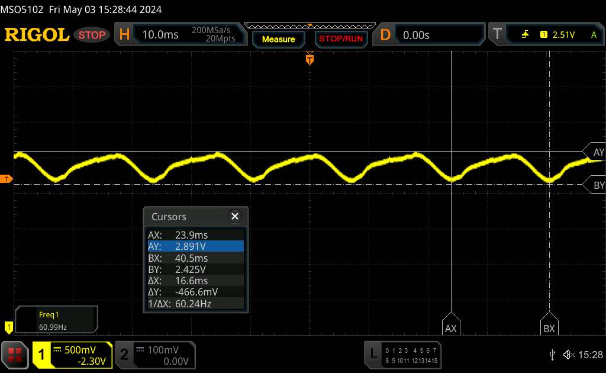Change the 2.51V trigger level
This screenshot has height=373, width=606.
pos(563,35)
